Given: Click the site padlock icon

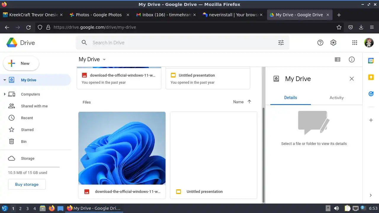Looking at the screenshot, I should pyautogui.click(x=48, y=27).
